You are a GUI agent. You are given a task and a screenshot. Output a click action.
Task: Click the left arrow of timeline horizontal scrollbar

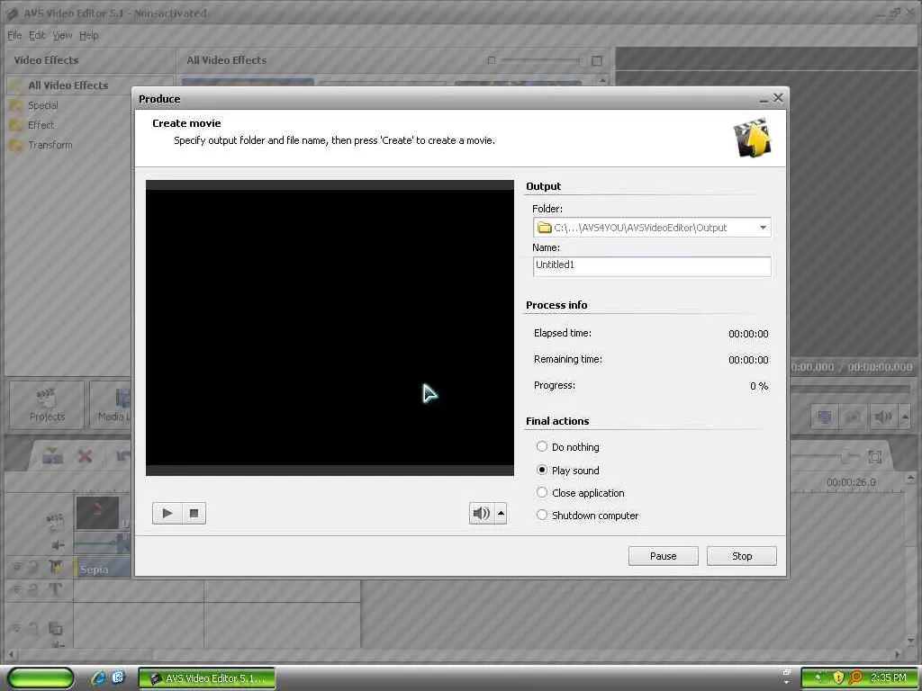11,653
